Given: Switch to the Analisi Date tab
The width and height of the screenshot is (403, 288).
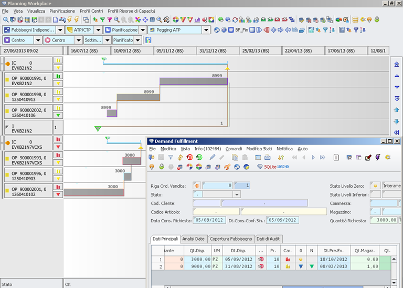Looking at the screenshot, I should [x=194, y=239].
